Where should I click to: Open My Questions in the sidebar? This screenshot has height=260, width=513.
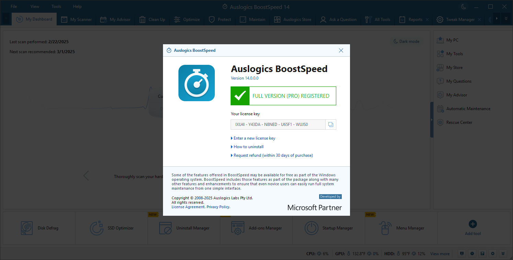(x=454, y=81)
